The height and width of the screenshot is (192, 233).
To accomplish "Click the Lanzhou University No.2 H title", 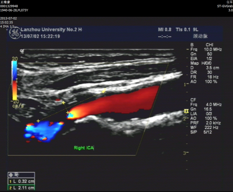I will tap(51, 29).
